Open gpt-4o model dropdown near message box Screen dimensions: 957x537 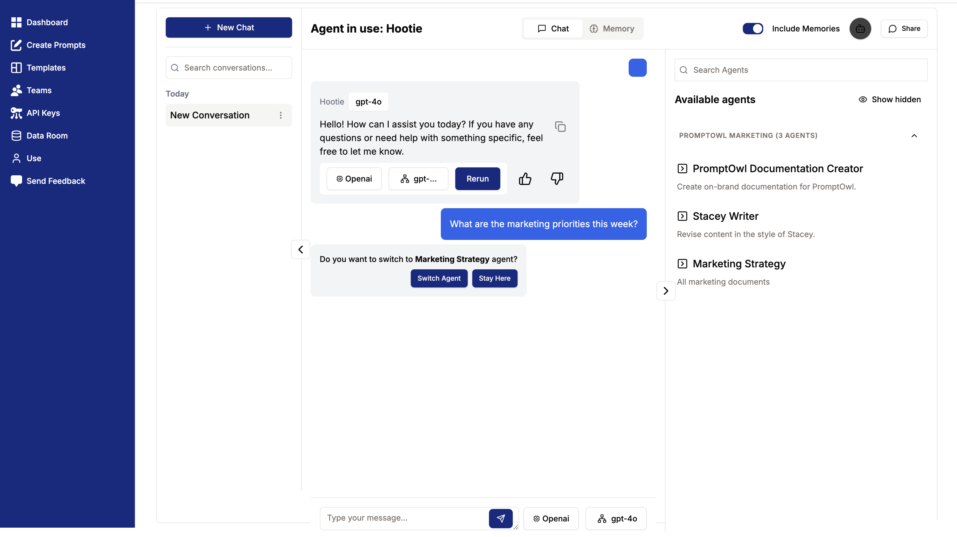(x=616, y=518)
